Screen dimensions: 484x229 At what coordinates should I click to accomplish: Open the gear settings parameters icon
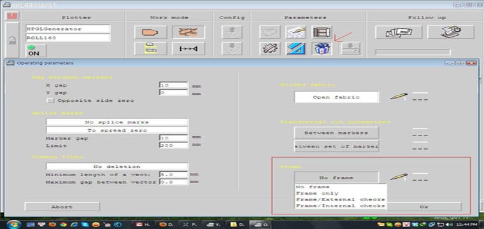pyautogui.click(x=270, y=48)
